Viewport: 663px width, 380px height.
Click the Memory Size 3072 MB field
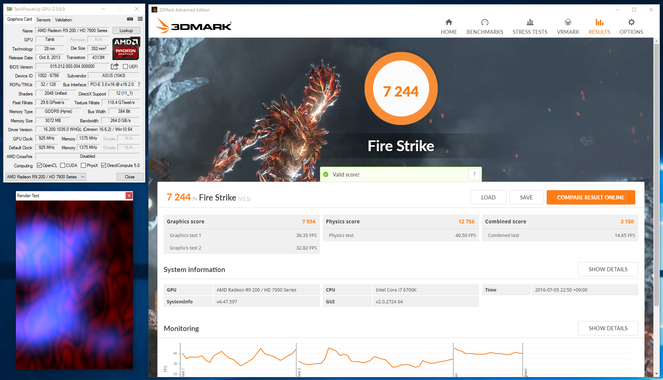(x=53, y=121)
